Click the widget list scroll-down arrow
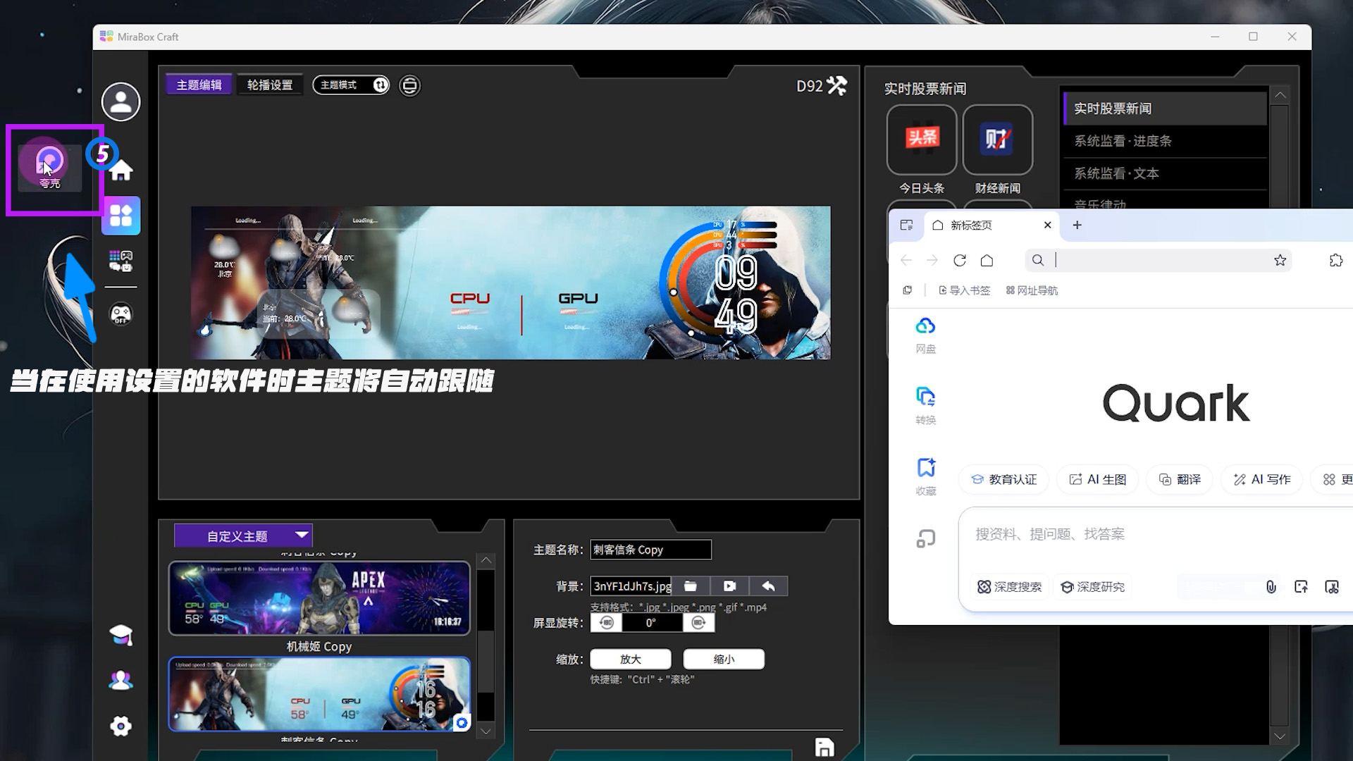The image size is (1353, 761). coord(1280,736)
